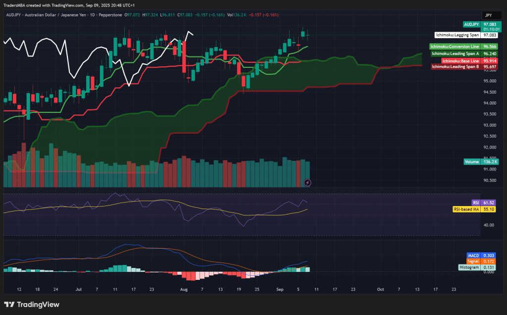
Task: Click the AUDJPY price label on the scale
Action: 471,24
